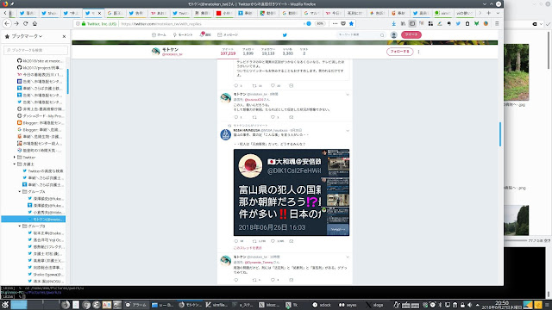552x310 pixels.
Task: Save page to Pocket icon
Action: coord(343,23)
